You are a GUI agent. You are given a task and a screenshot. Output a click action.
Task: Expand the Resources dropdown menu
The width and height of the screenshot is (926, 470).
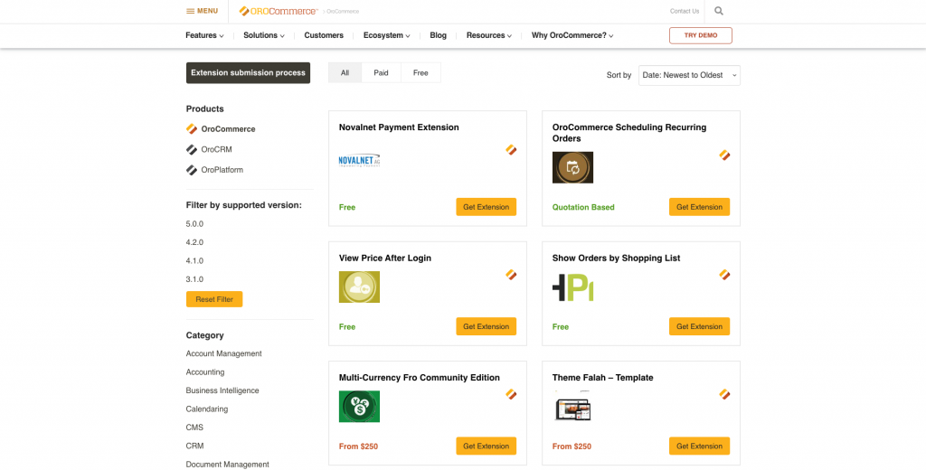click(x=489, y=35)
